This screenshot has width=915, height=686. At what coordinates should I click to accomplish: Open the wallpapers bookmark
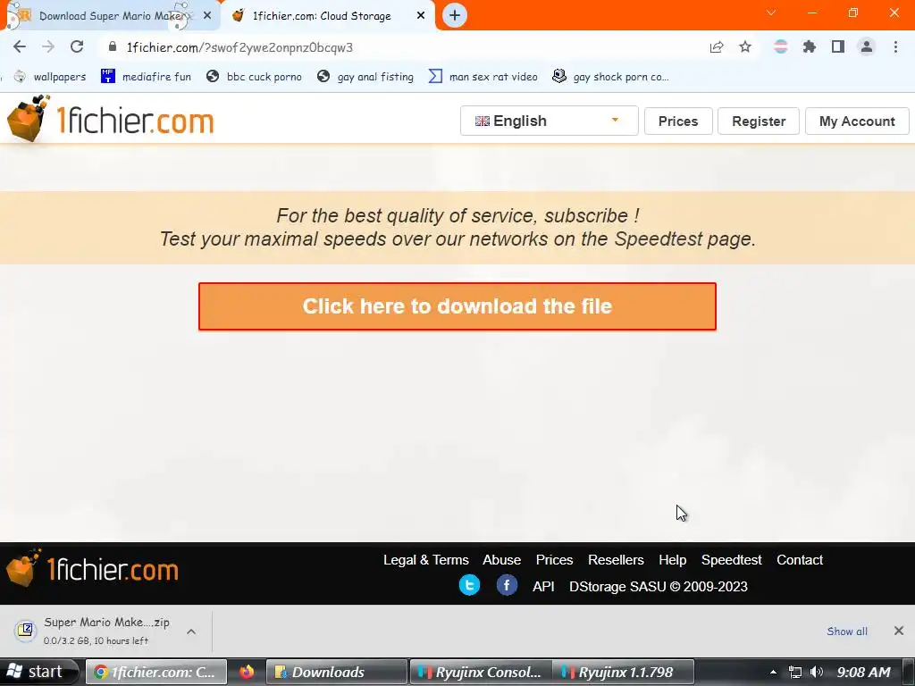point(50,77)
